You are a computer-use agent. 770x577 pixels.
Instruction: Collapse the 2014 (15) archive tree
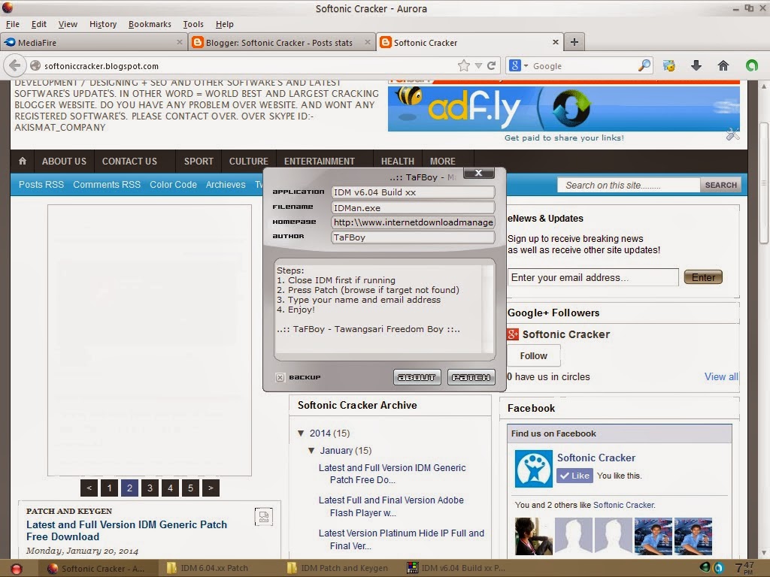click(301, 433)
